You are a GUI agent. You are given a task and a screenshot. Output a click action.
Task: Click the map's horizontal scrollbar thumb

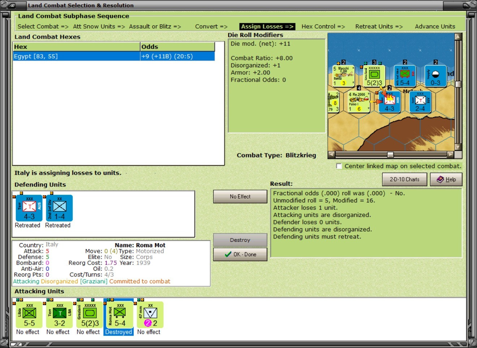[x=390, y=155]
